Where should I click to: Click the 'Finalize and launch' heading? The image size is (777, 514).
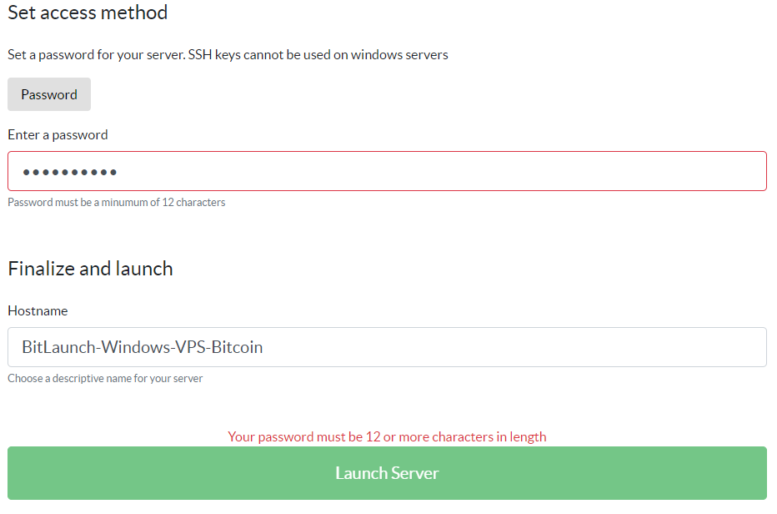90,269
